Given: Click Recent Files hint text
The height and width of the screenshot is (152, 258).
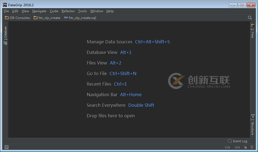Looking at the screenshot, I should pos(99,84).
